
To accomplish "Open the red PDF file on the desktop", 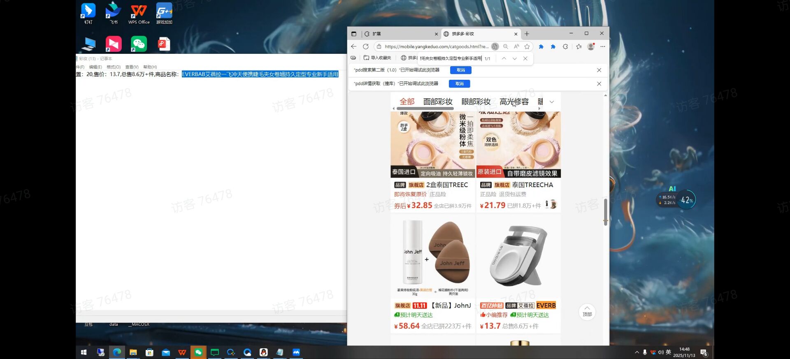I will pyautogui.click(x=164, y=44).
